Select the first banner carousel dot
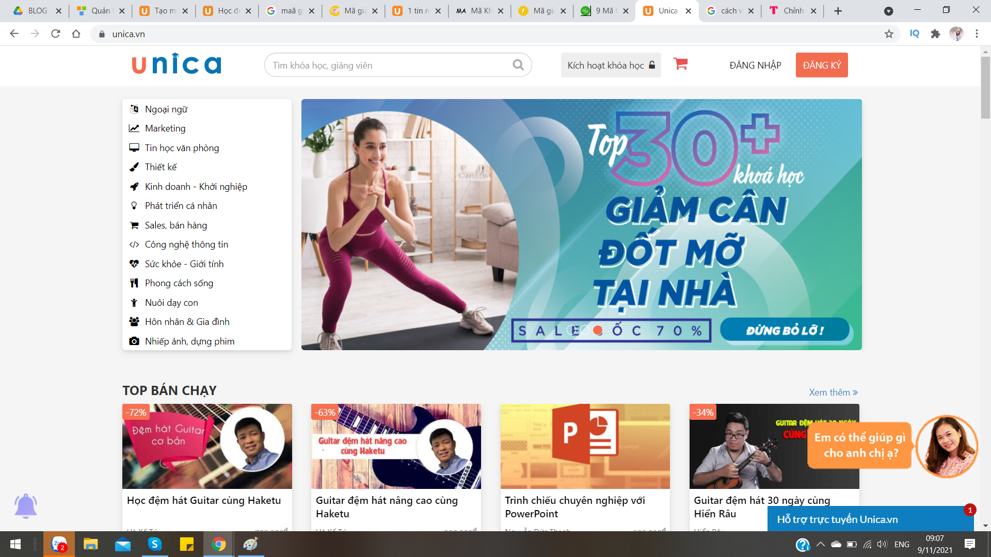Screen dimensions: 991x557 tap(572, 330)
